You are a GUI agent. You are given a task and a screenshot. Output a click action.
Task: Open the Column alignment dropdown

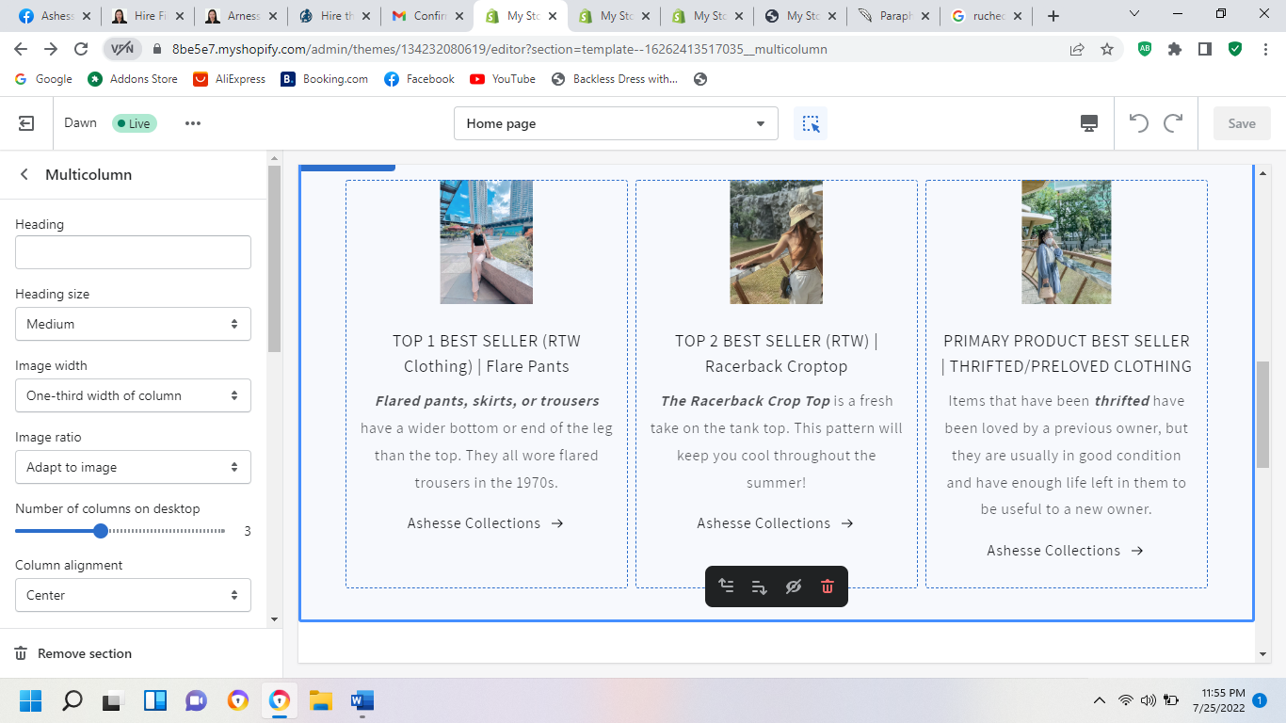[133, 595]
